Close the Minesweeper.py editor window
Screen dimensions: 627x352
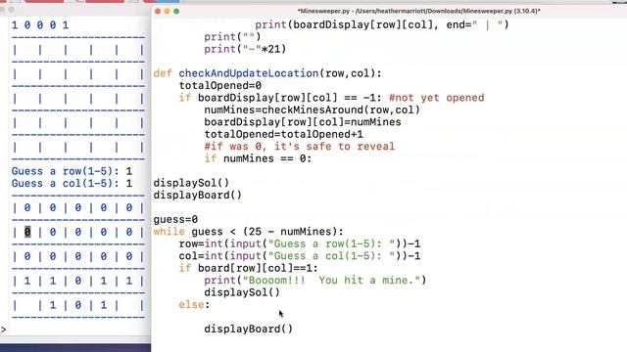tap(158, 11)
